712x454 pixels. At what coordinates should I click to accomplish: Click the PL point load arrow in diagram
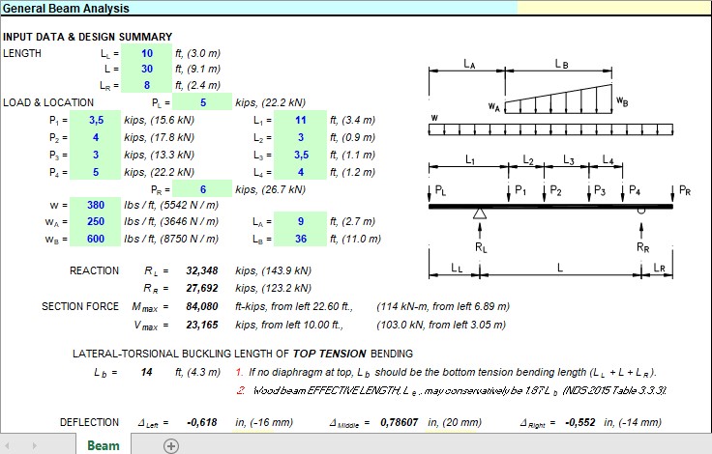click(x=430, y=193)
